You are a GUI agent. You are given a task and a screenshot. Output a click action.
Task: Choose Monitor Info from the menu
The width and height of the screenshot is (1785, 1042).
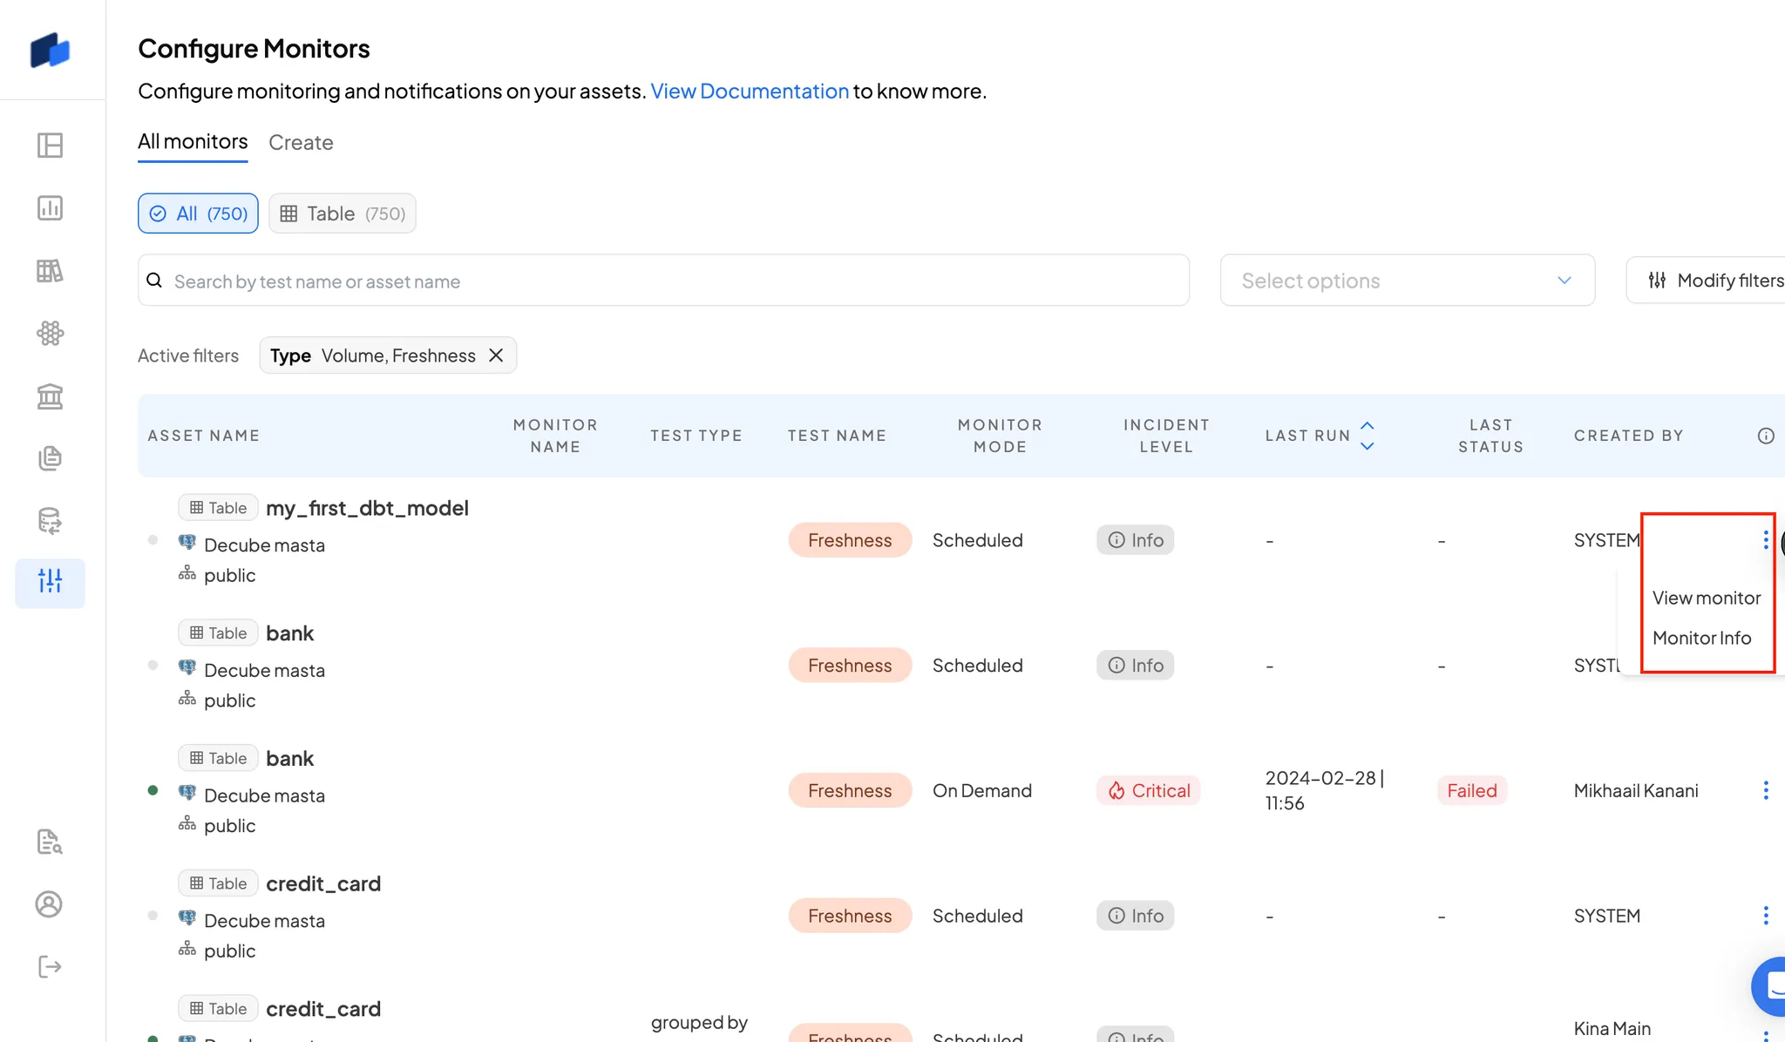tap(1701, 638)
